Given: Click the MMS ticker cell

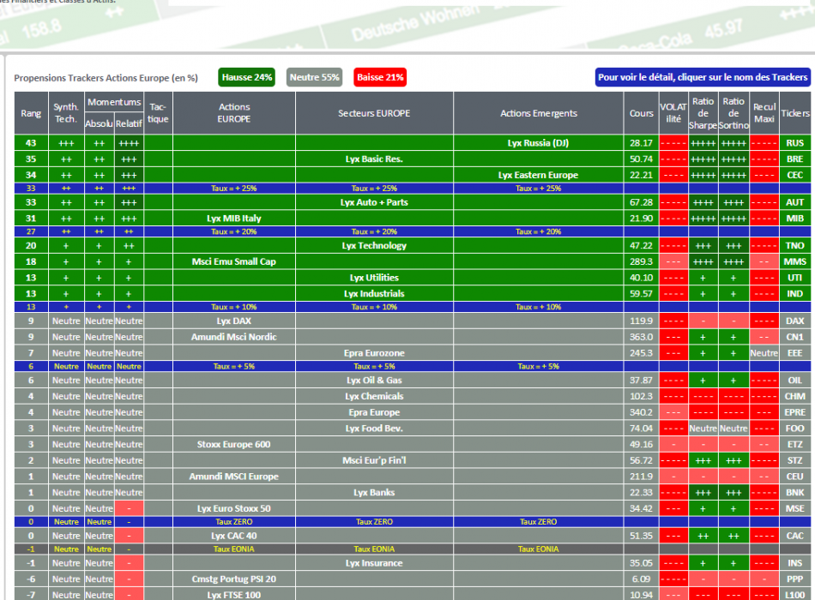Looking at the screenshot, I should [x=795, y=261].
